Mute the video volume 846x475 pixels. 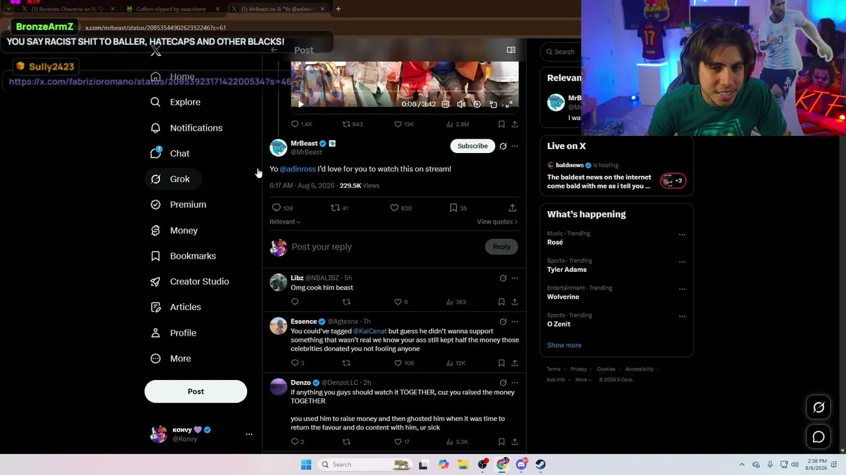click(x=461, y=104)
